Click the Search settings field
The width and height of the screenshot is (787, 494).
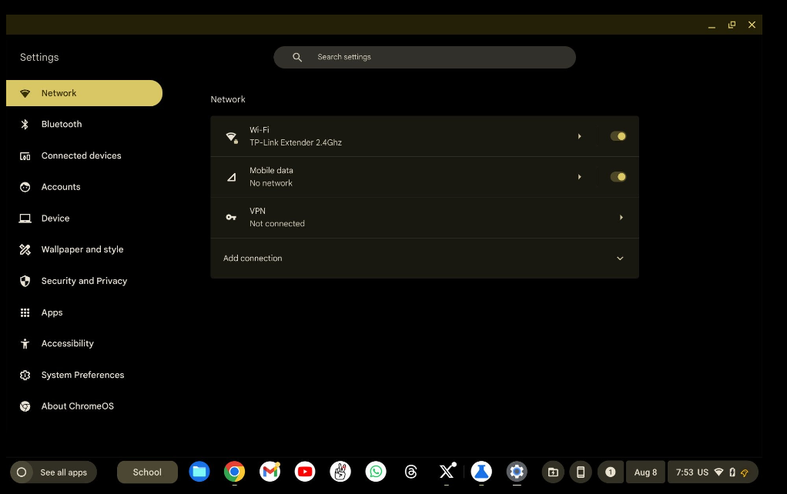[424, 57]
